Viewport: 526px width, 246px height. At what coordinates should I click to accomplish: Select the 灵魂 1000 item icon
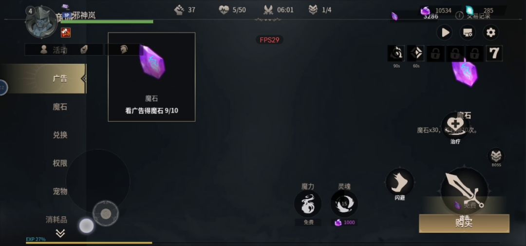(x=344, y=204)
